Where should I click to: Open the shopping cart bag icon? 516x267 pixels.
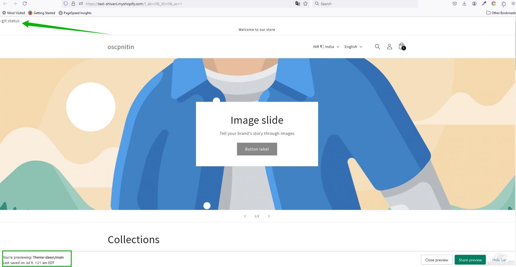pyautogui.click(x=402, y=46)
